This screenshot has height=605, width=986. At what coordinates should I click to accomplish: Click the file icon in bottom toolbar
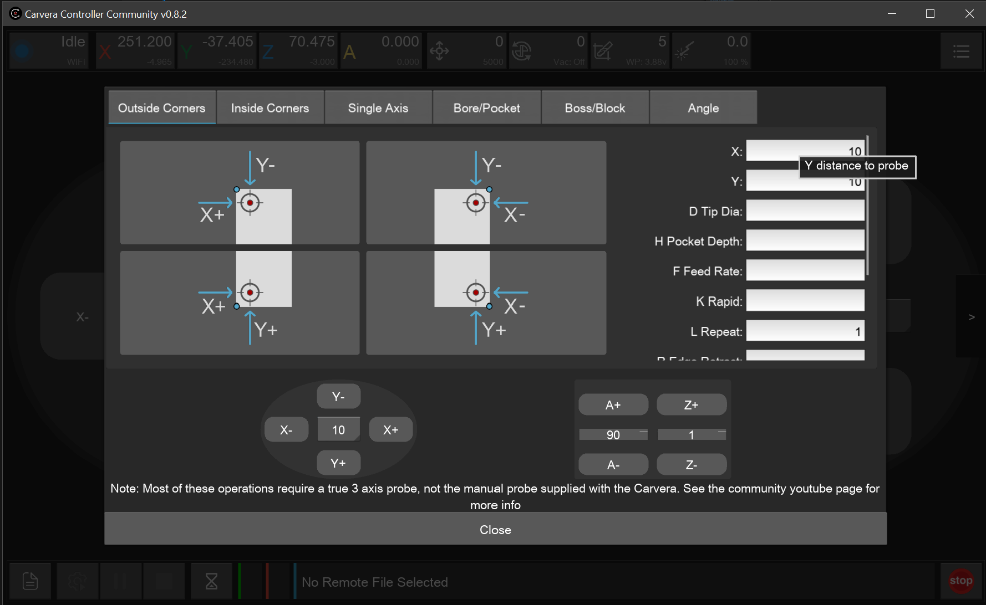30,581
